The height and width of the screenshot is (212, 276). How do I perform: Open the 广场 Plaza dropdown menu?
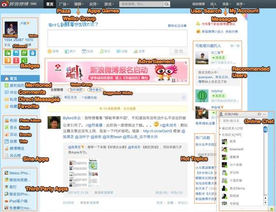pos(63,4)
